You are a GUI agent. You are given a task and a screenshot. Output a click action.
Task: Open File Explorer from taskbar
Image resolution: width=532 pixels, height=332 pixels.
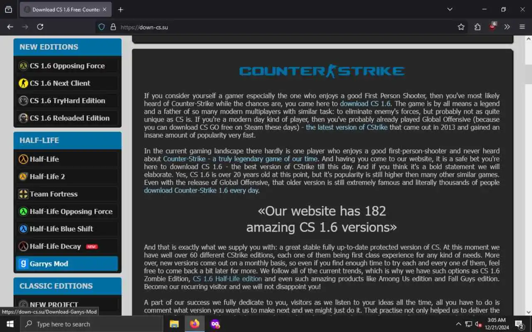174,324
